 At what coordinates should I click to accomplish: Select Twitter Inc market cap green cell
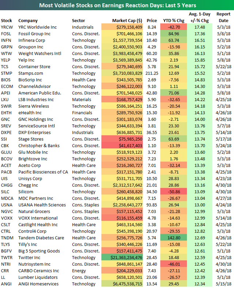pos(122,258)
